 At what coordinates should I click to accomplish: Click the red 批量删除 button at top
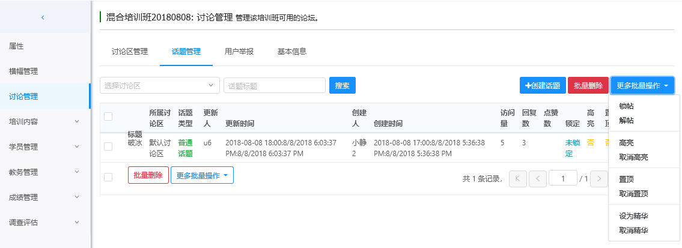pyautogui.click(x=588, y=86)
